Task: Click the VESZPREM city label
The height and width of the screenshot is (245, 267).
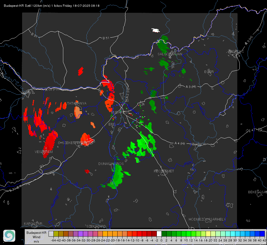Action: (44, 152)
